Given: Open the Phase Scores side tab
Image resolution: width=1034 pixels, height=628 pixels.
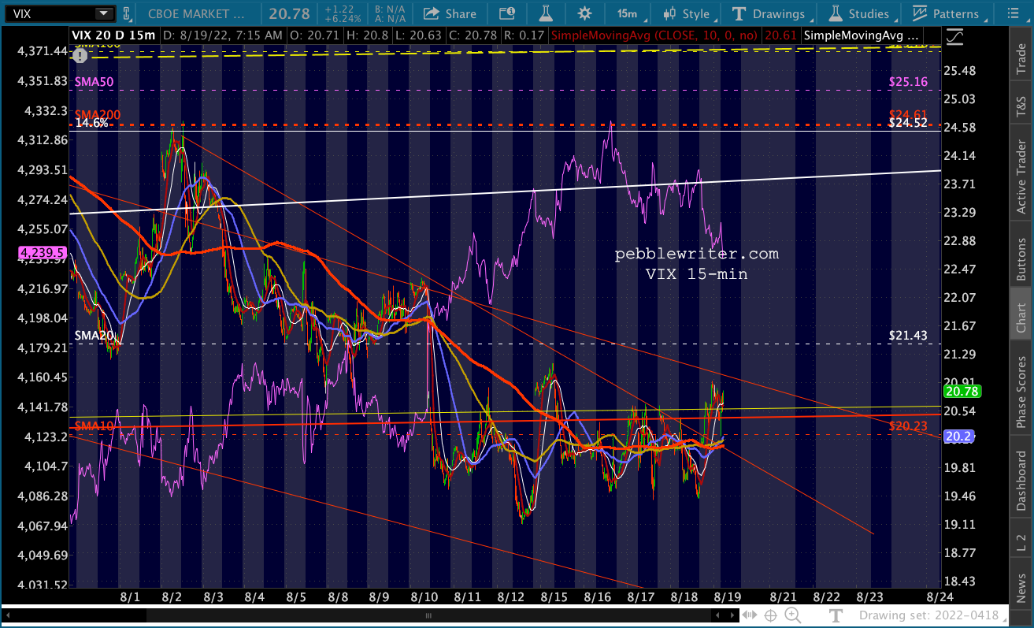Looking at the screenshot, I should [1021, 388].
